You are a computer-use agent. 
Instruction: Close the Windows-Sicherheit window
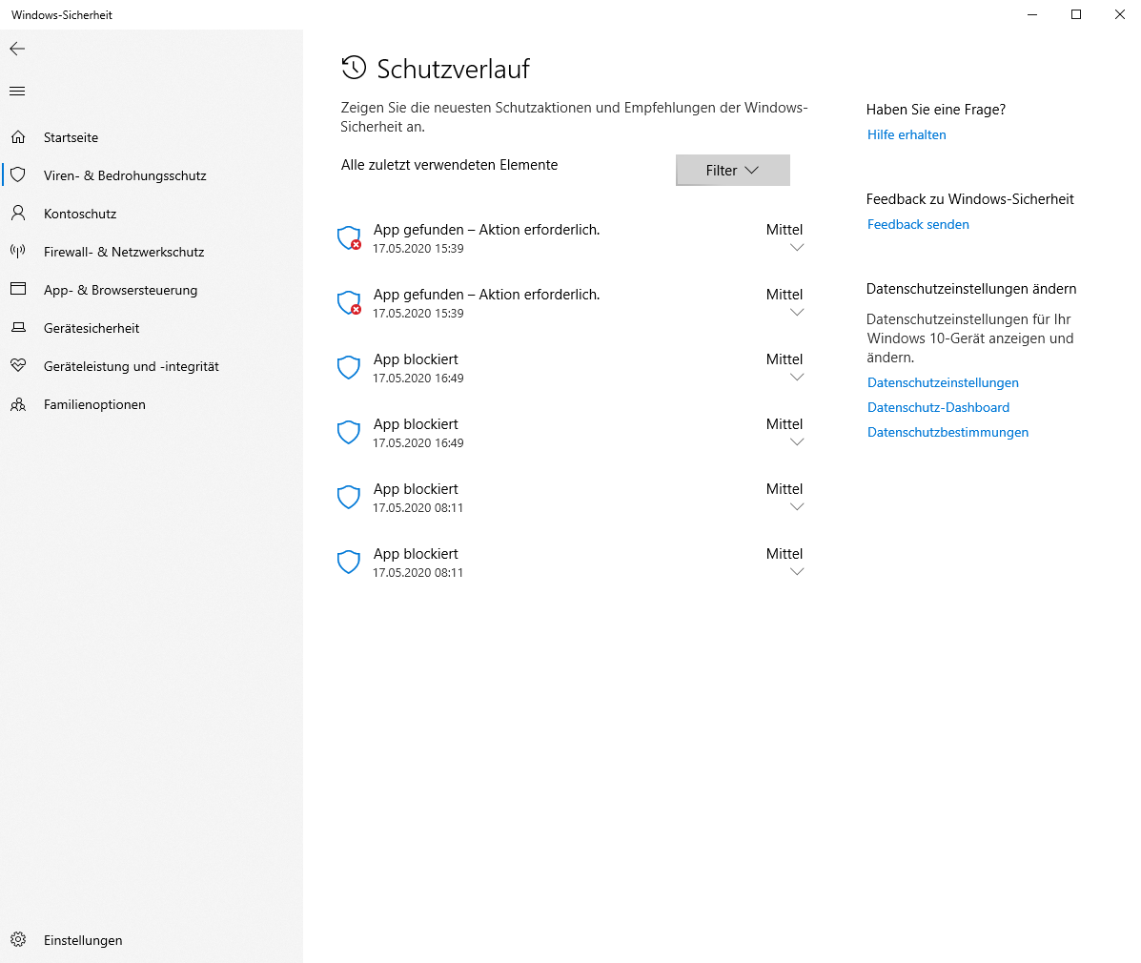[x=1119, y=14]
